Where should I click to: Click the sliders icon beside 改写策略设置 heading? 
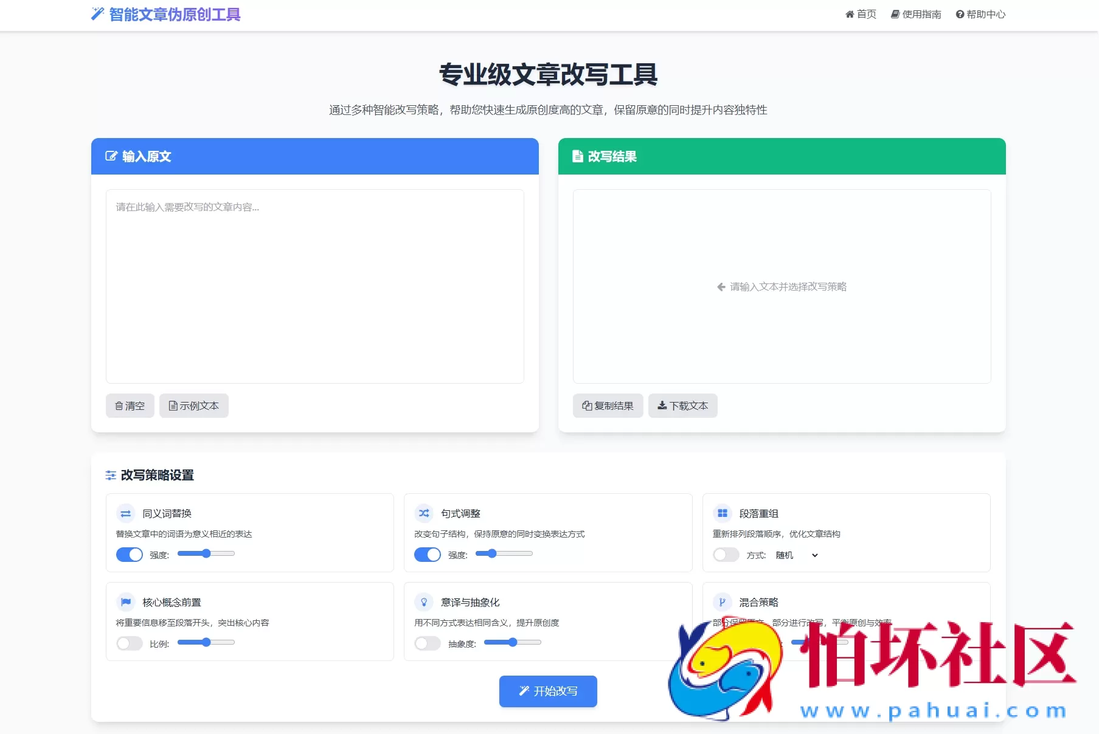pos(110,475)
